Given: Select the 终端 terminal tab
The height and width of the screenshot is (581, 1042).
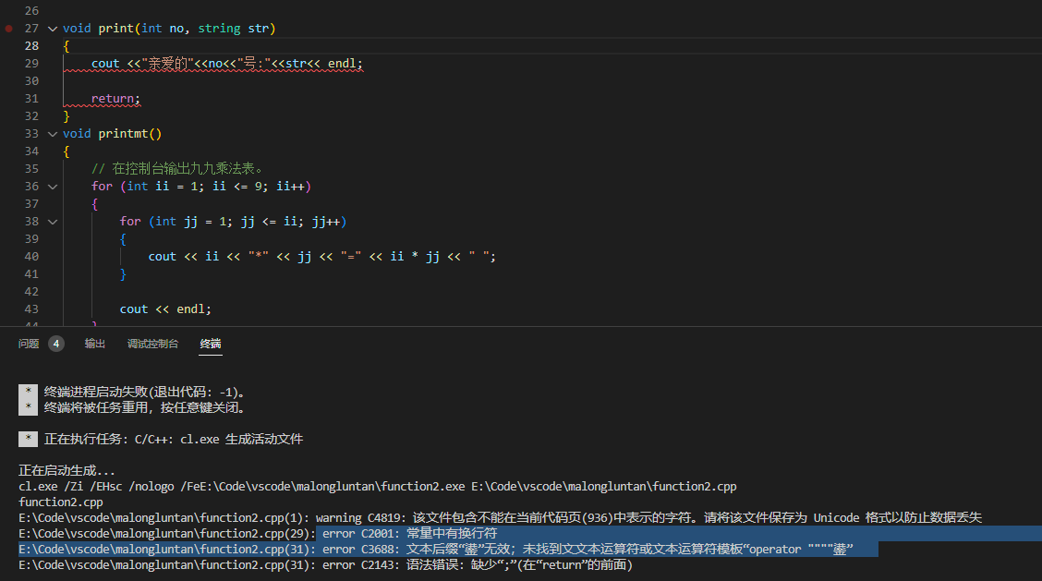Looking at the screenshot, I should 211,344.
